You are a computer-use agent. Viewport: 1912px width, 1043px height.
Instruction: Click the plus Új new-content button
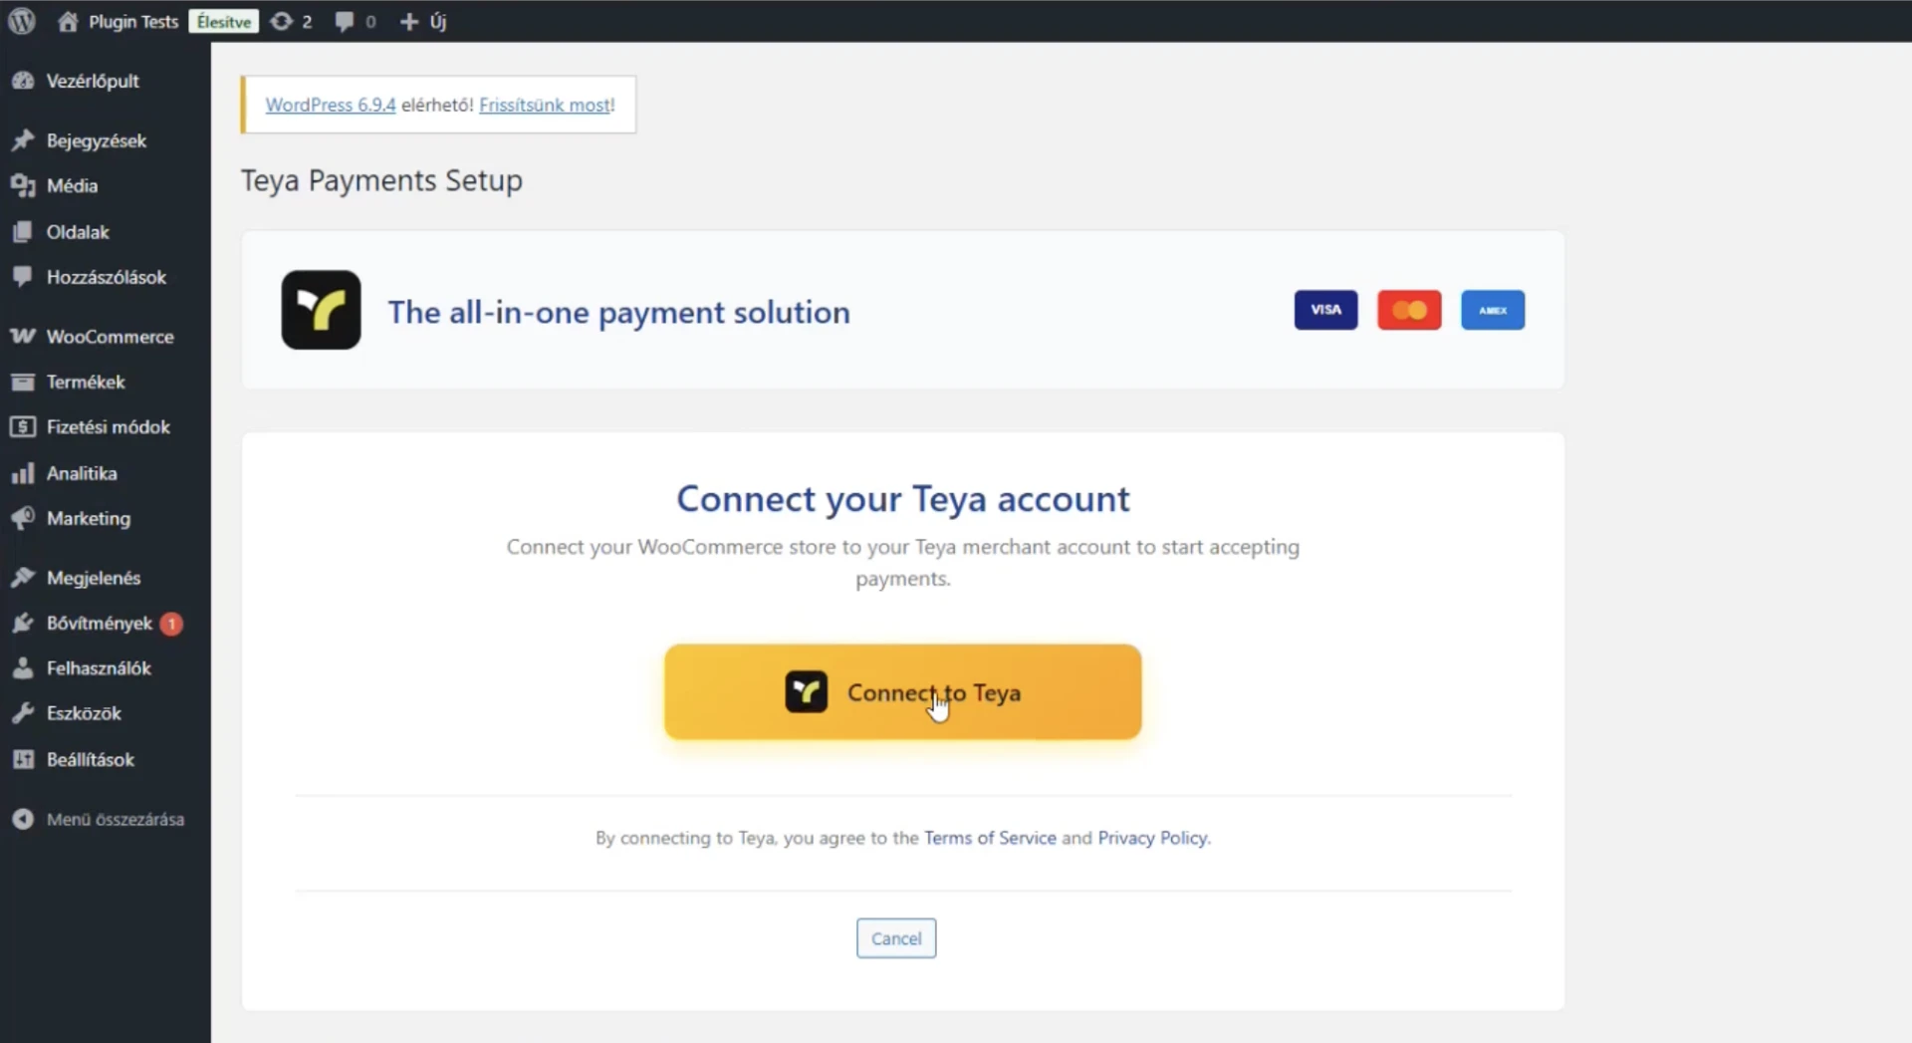pos(423,21)
